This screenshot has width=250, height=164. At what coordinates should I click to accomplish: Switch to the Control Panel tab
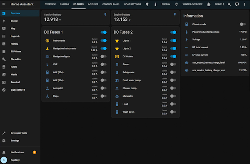[111, 4]
